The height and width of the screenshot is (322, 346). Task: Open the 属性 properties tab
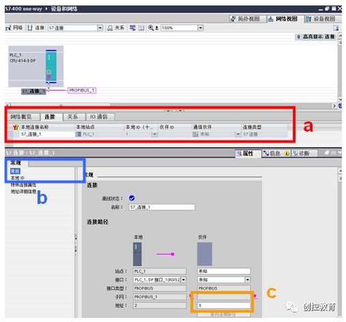[248, 153]
